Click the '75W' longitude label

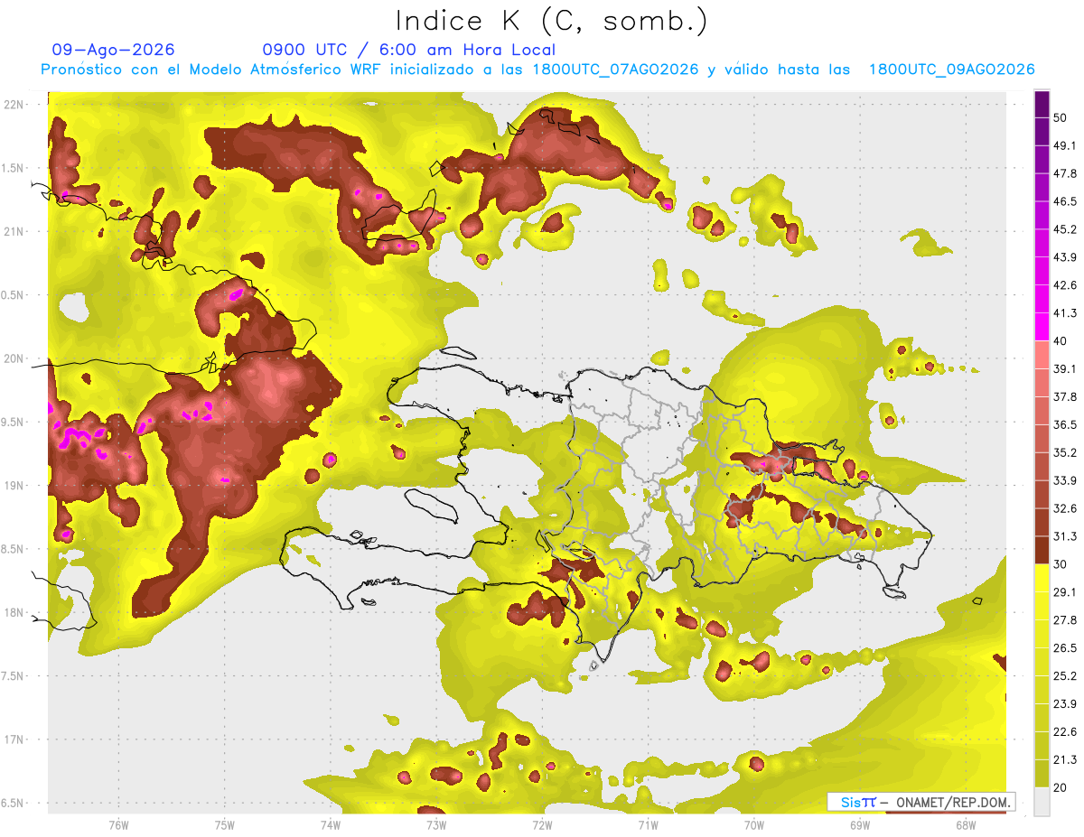point(224,825)
